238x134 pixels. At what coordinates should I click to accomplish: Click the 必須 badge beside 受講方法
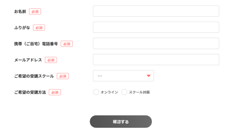(x=55, y=92)
